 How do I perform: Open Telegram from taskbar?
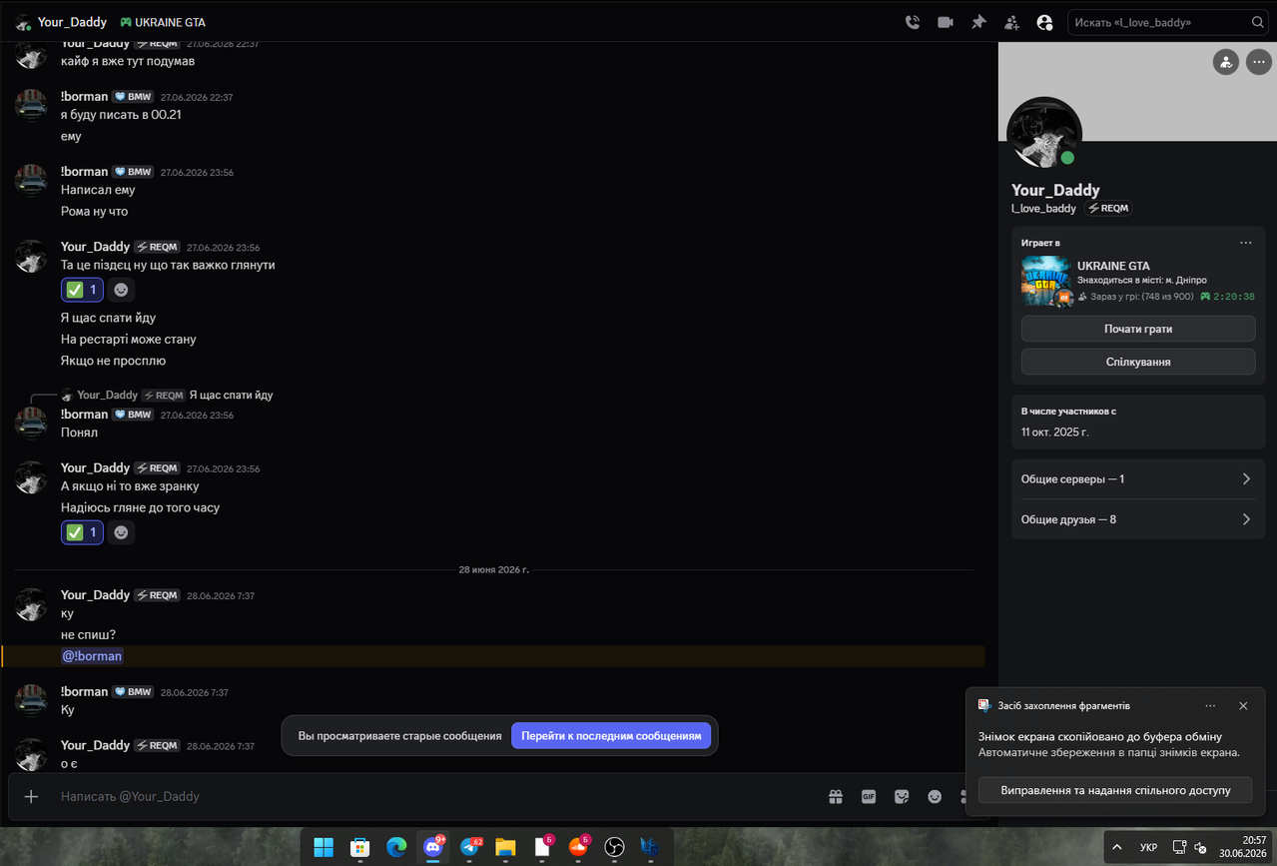coord(469,847)
